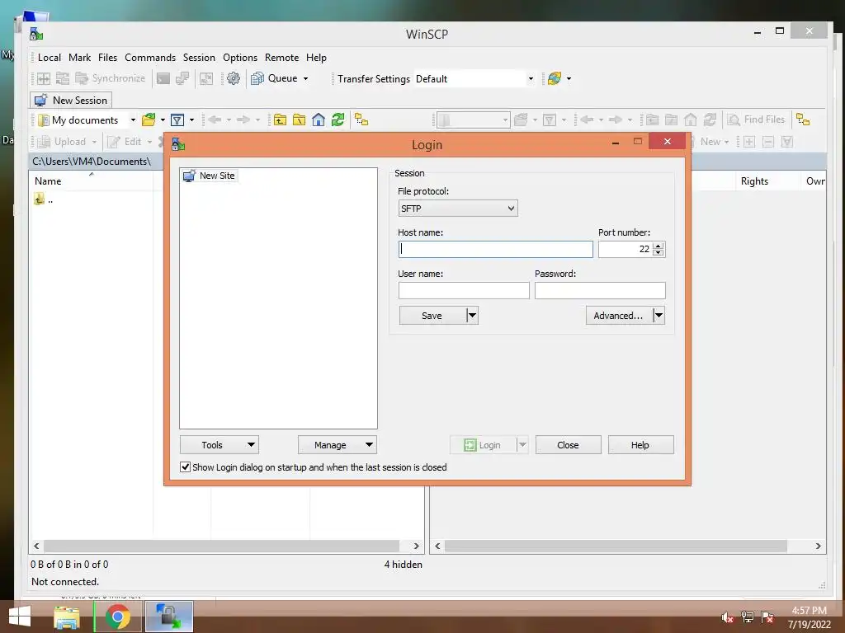Open the Local menu
The height and width of the screenshot is (633, 845).
click(49, 58)
